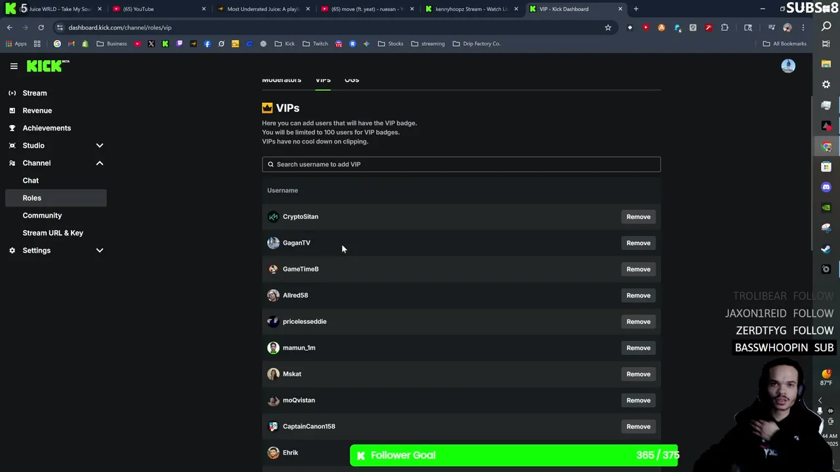Remove Allred58 from VIPs
The height and width of the screenshot is (472, 840).
coord(638,296)
